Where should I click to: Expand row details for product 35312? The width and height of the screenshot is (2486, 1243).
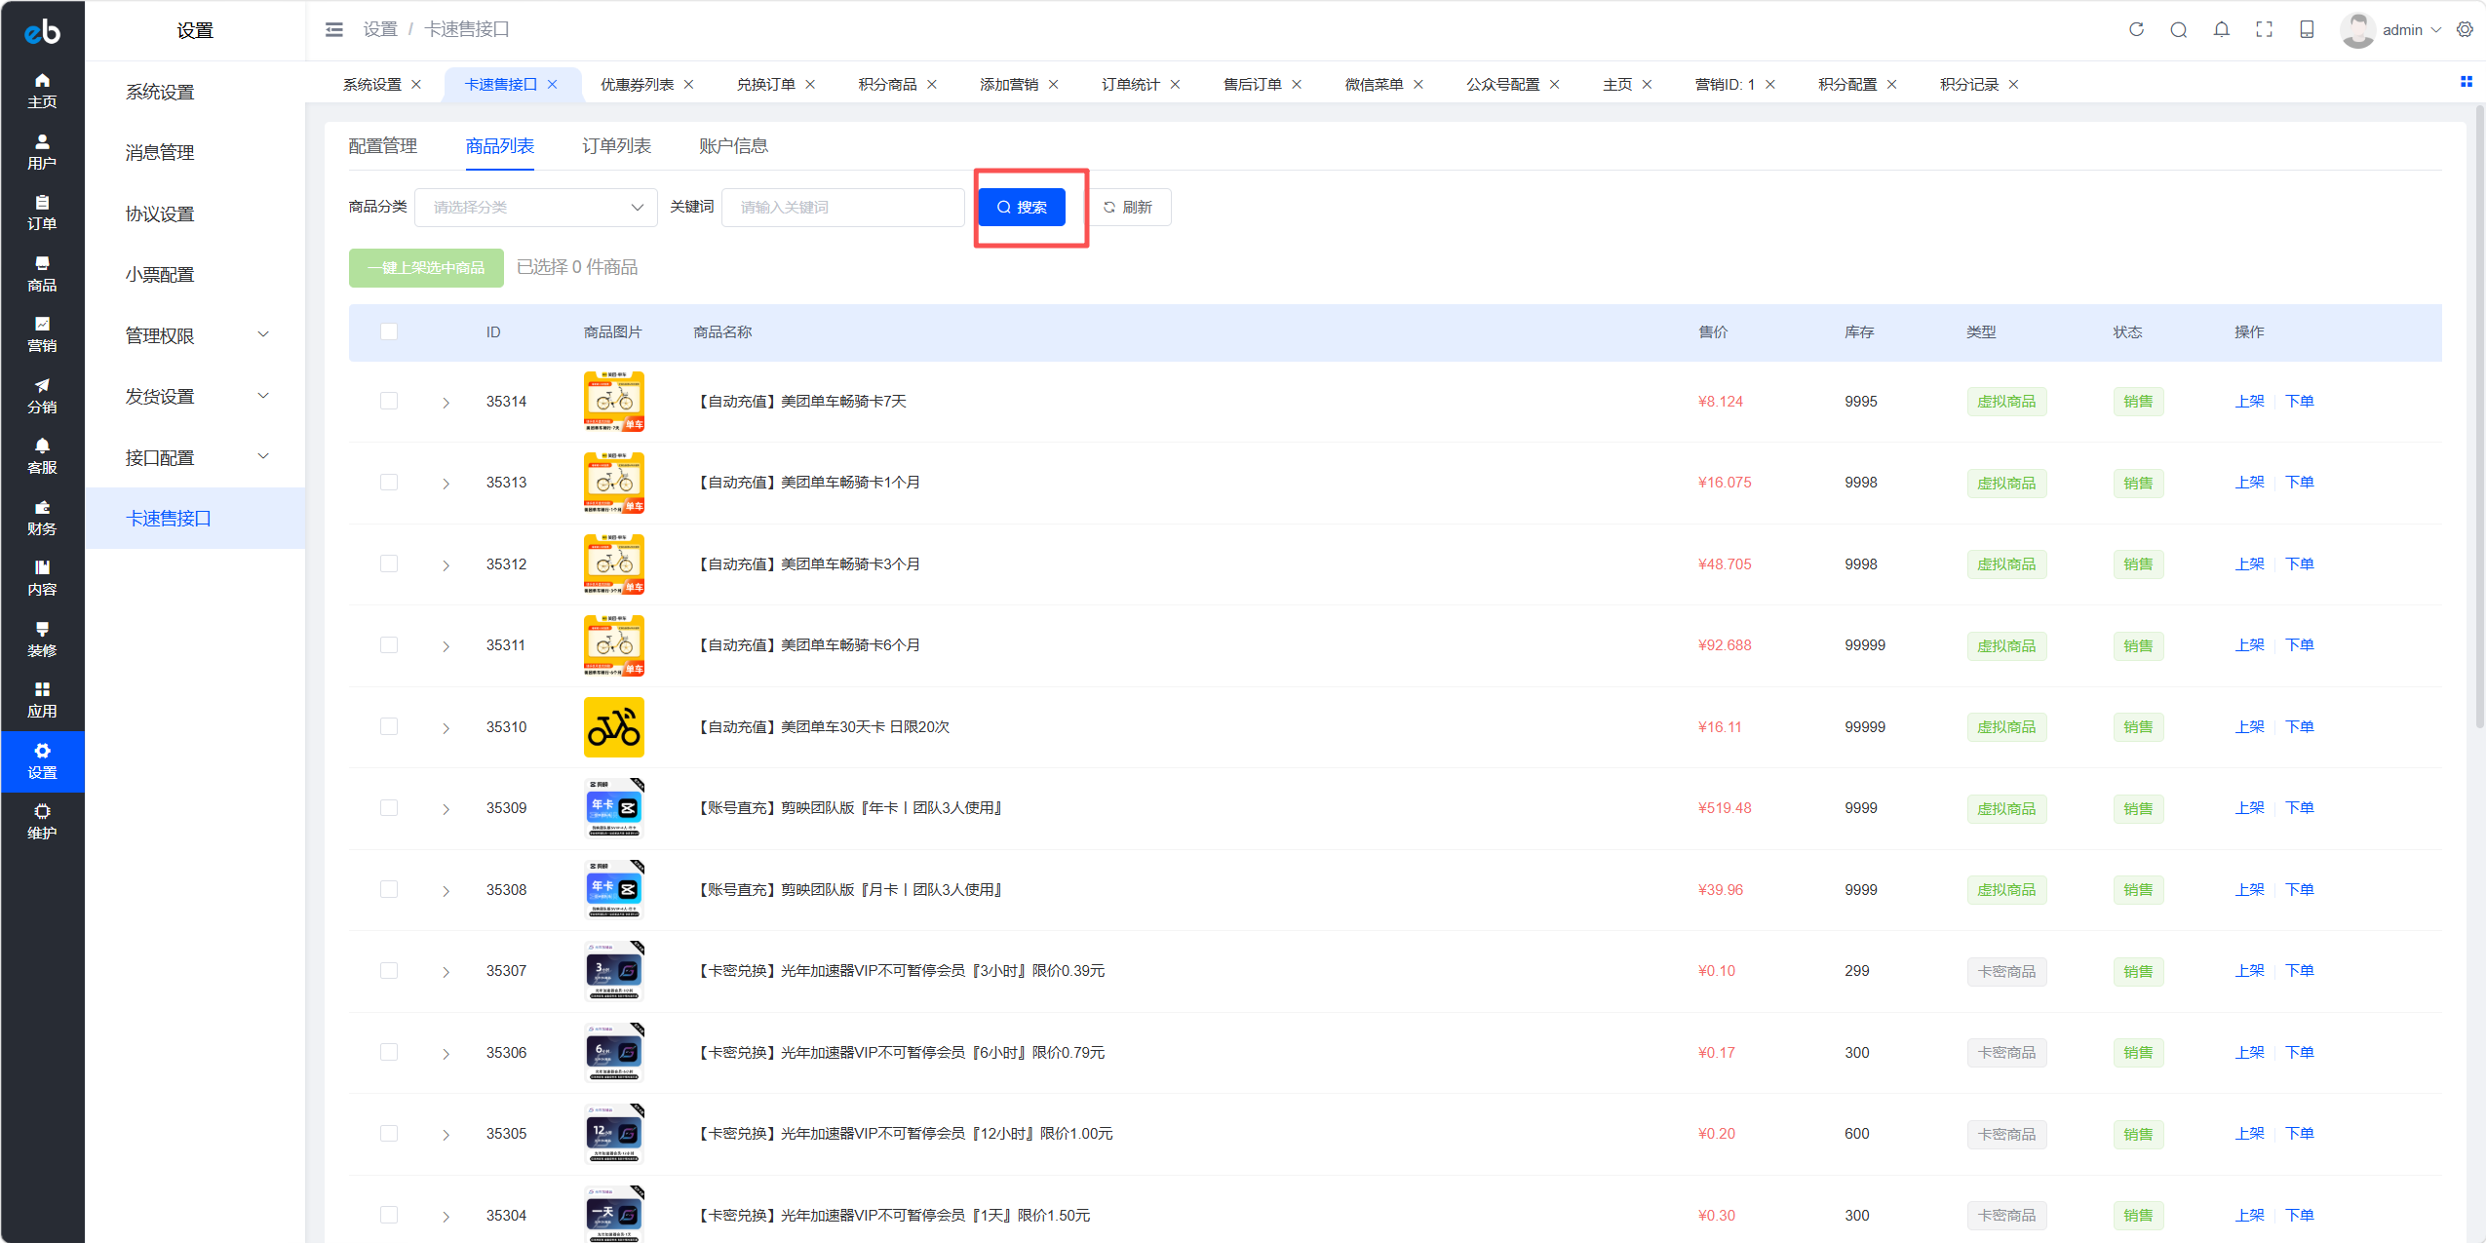tap(446, 564)
